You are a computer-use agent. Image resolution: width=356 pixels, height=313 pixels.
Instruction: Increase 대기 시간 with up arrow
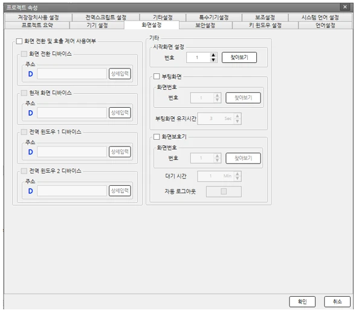point(238,174)
